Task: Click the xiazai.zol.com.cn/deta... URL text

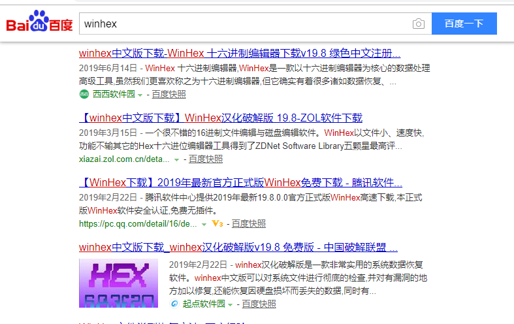Action: pos(124,159)
